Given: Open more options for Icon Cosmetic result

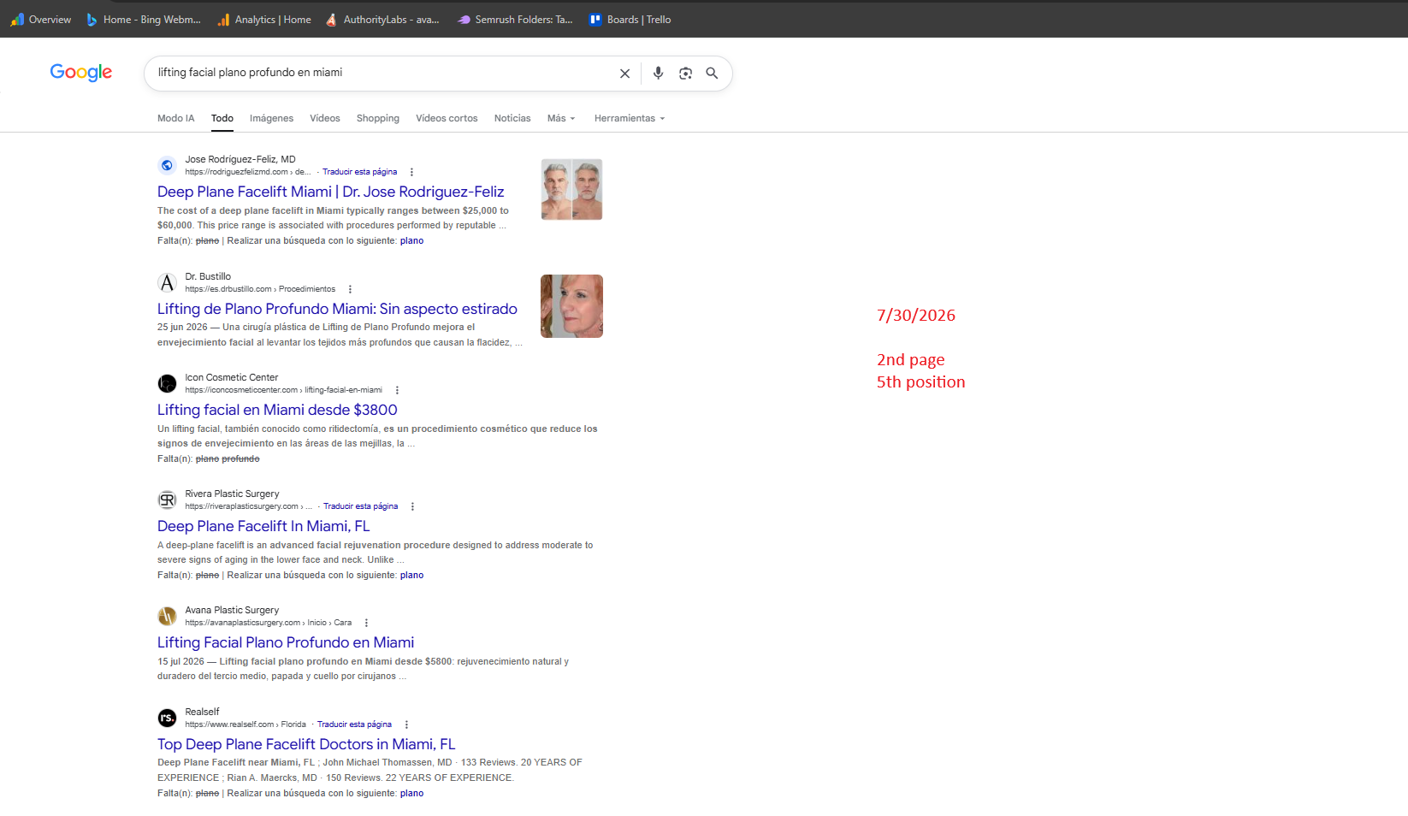Looking at the screenshot, I should (397, 390).
